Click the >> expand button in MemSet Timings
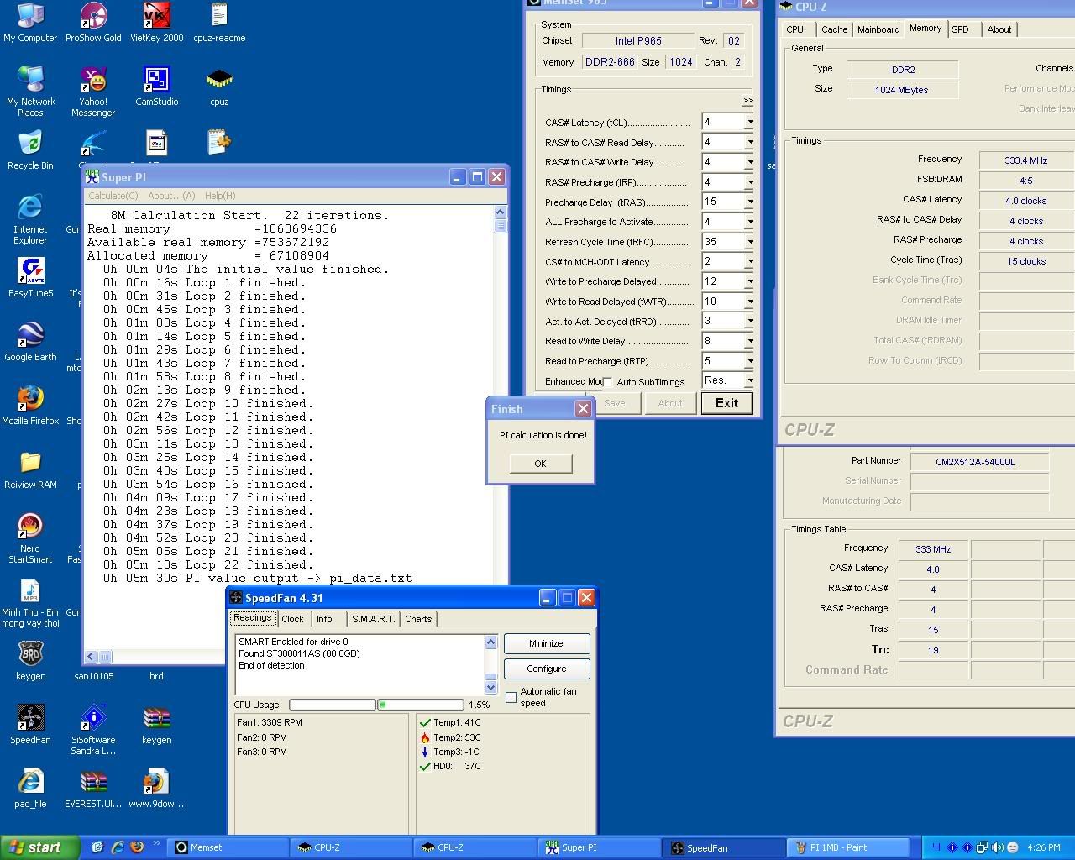Screen dimensions: 1075x860 (748, 101)
